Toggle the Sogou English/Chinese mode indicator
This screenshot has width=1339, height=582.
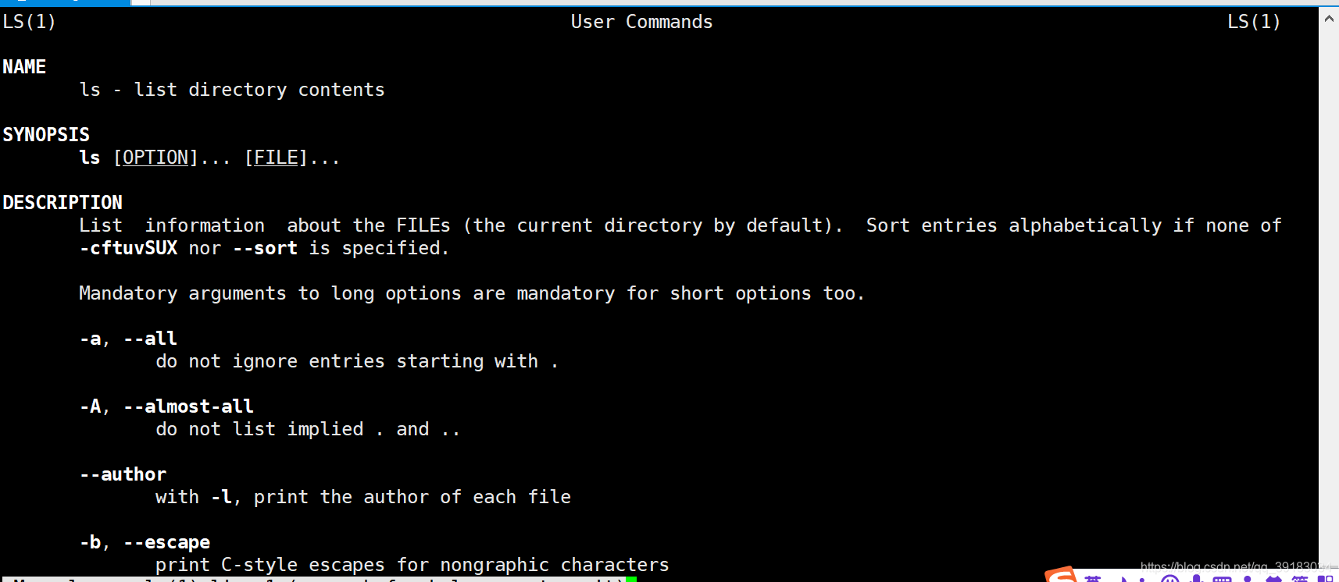1093,578
